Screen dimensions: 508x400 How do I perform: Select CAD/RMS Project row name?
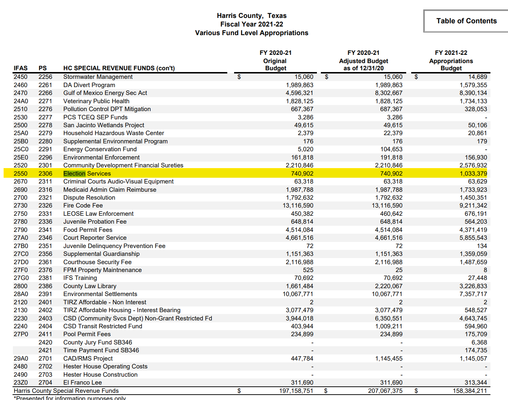pyautogui.click(x=88, y=358)
